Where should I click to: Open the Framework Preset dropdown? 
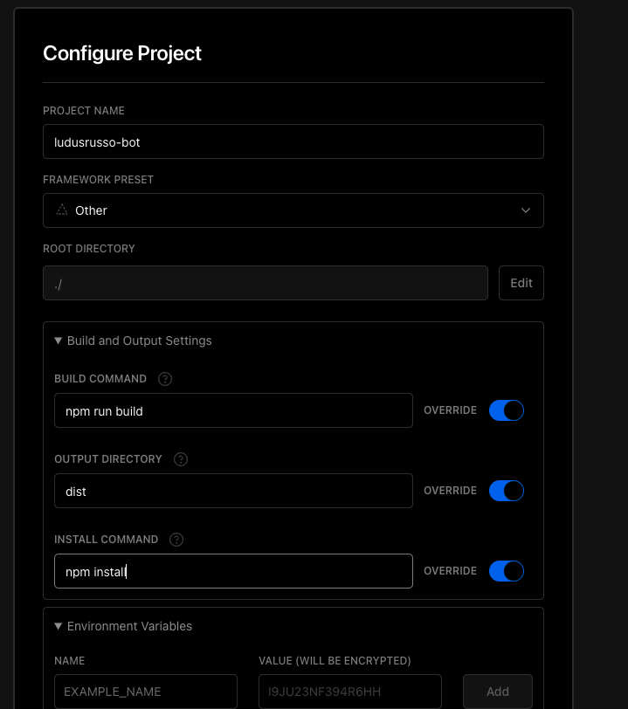(x=293, y=210)
